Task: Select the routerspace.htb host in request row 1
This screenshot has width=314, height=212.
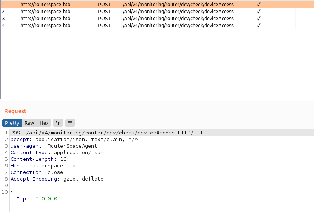Action: tap(45, 4)
